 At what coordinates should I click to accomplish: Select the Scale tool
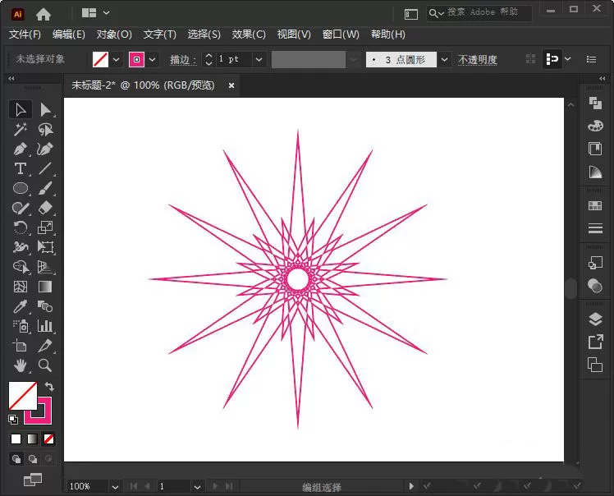pyautogui.click(x=45, y=227)
